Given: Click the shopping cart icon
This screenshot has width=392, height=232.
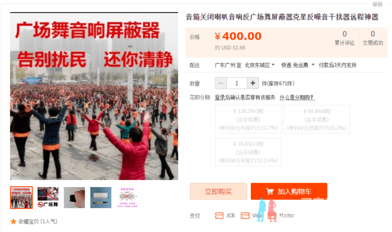Looking at the screenshot, I should pyautogui.click(x=270, y=191).
